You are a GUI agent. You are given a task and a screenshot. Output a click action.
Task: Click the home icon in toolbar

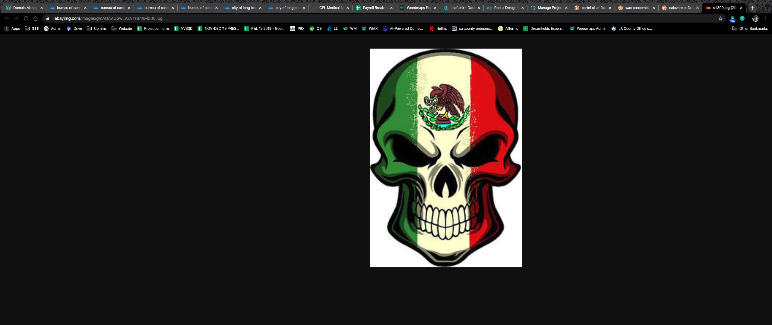point(36,18)
